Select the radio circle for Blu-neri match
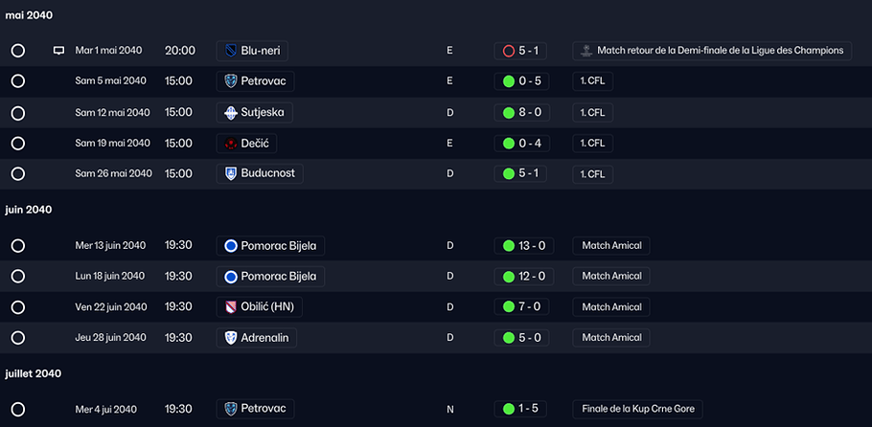The image size is (872, 427). [18, 51]
